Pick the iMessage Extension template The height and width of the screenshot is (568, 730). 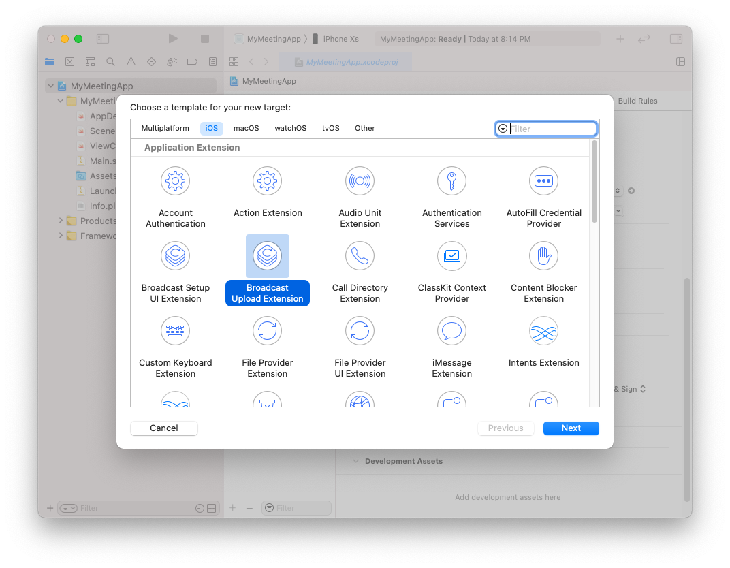[x=451, y=347]
